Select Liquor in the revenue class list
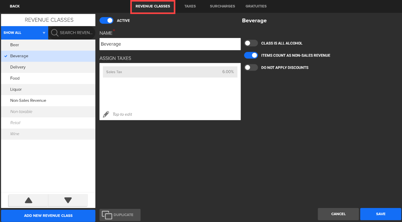 (16, 89)
